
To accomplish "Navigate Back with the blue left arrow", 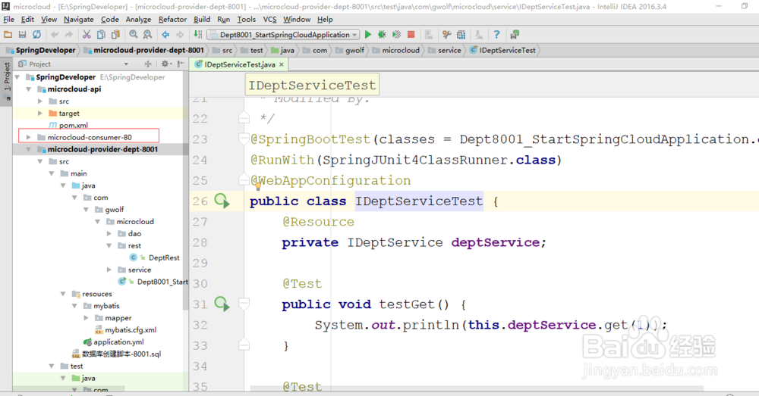I will (165, 35).
